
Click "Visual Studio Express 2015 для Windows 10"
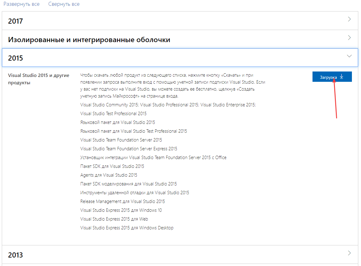(x=121, y=210)
